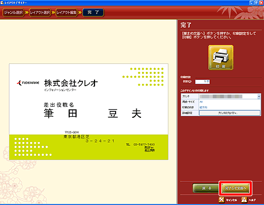Click the 筆田 豆夫 name on card
The height and width of the screenshot is (205, 264).
coord(92,113)
